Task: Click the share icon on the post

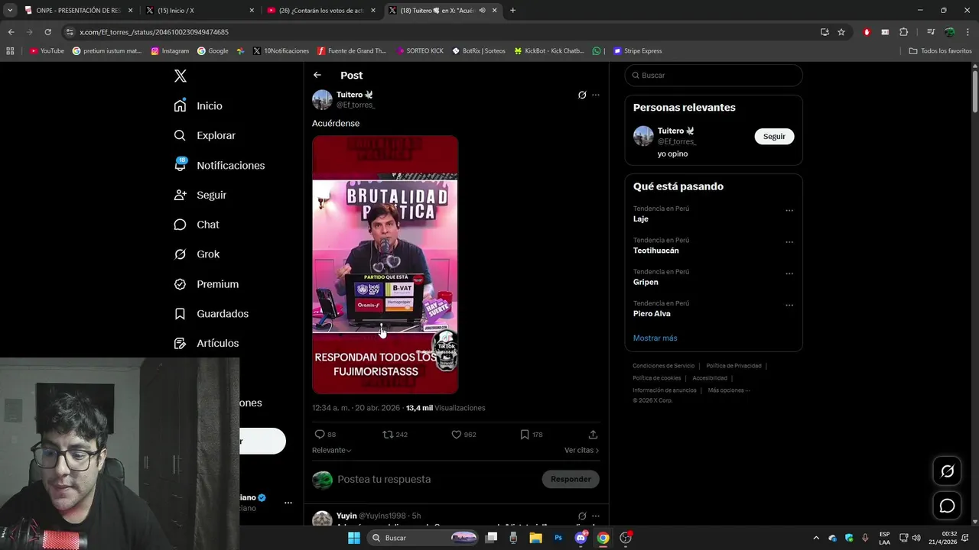Action: coord(593,434)
